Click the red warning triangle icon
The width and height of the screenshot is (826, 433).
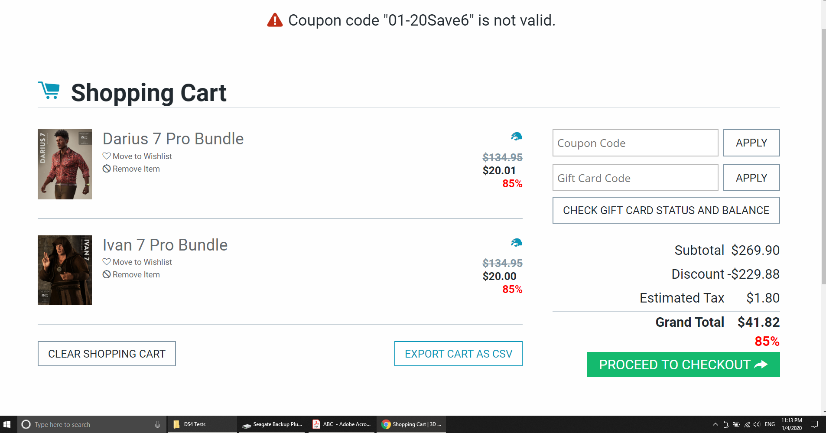pyautogui.click(x=275, y=20)
